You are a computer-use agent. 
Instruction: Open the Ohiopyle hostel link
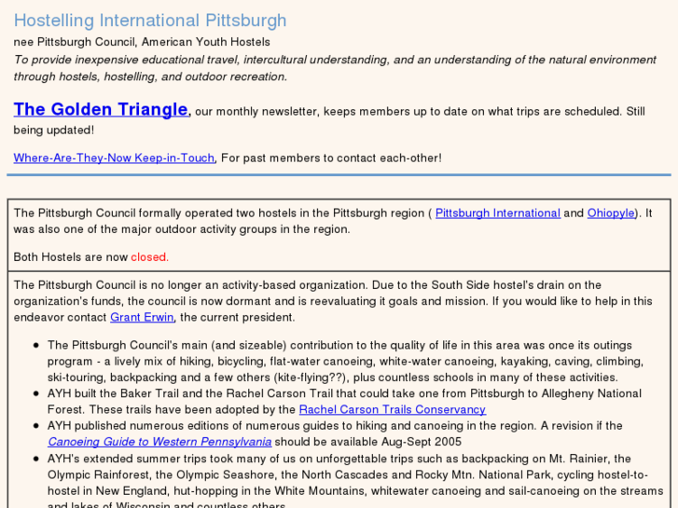pos(611,213)
